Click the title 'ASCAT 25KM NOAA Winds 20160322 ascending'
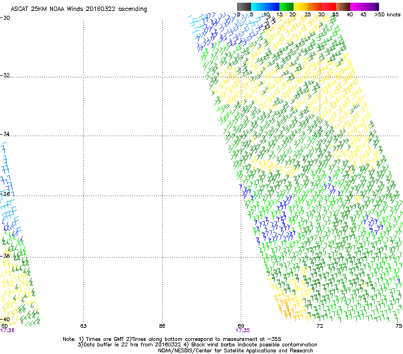This screenshot has height=354, width=403. point(78,9)
